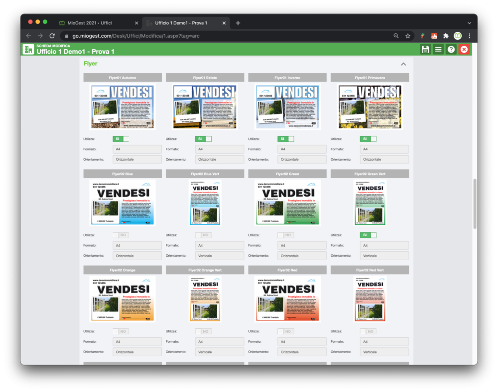Screen dimensions: 498x392
Task: Enable Utilizza switch for Flyer02 Blue Vert
Action: (203, 235)
